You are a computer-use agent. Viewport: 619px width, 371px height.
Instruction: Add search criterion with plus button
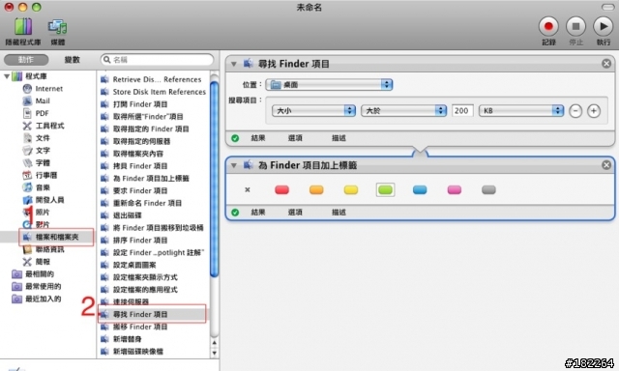point(594,111)
